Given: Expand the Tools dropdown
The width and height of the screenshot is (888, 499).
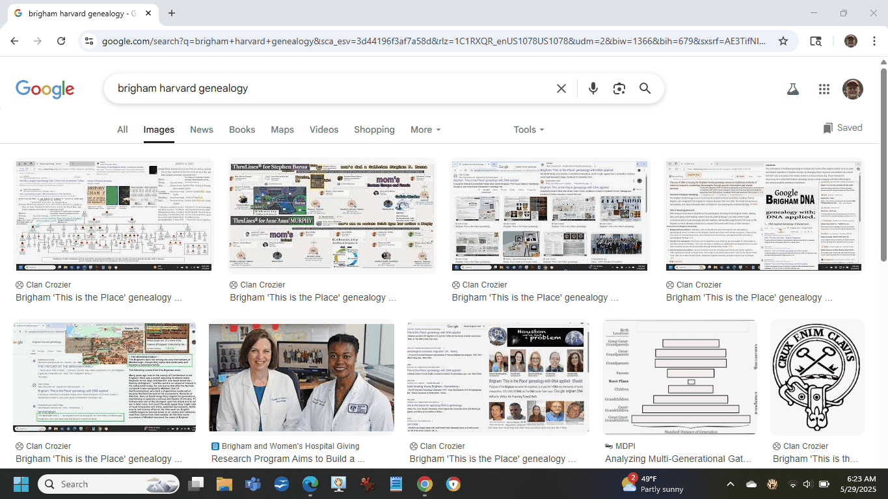Looking at the screenshot, I should (528, 129).
